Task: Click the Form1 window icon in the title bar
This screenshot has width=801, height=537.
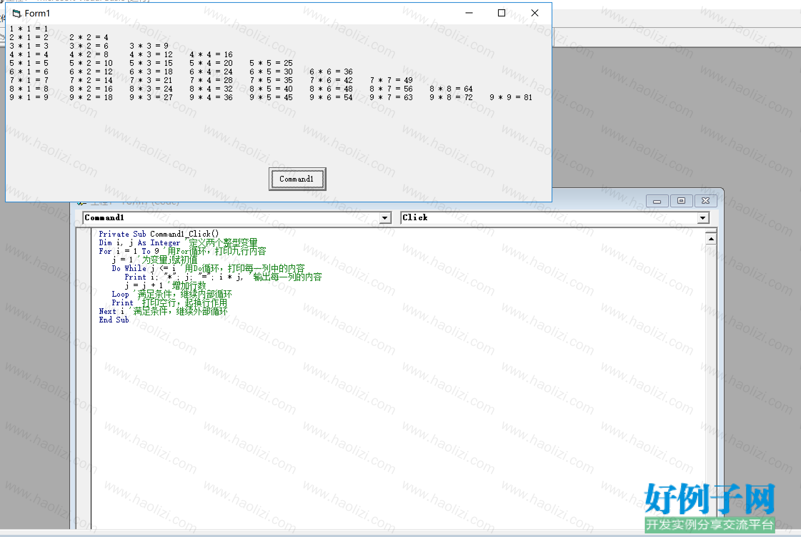Action: coord(16,14)
